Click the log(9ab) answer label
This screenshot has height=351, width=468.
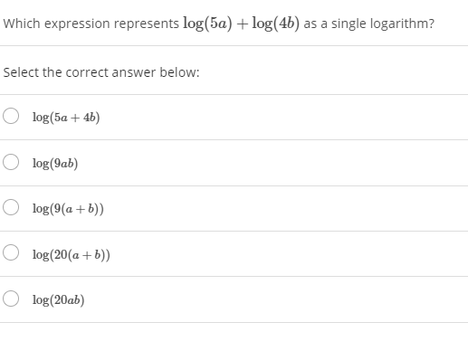(55, 163)
